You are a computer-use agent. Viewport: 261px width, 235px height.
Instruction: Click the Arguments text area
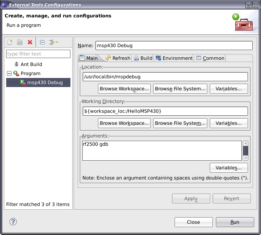(x=162, y=151)
